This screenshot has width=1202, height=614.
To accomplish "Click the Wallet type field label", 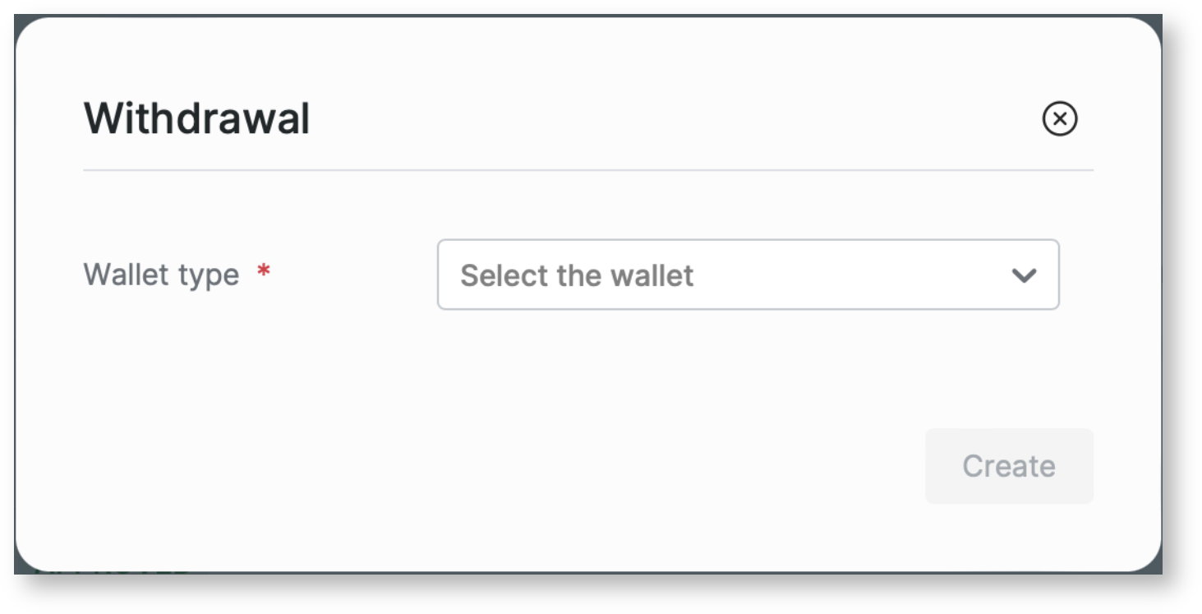I will coord(161,275).
